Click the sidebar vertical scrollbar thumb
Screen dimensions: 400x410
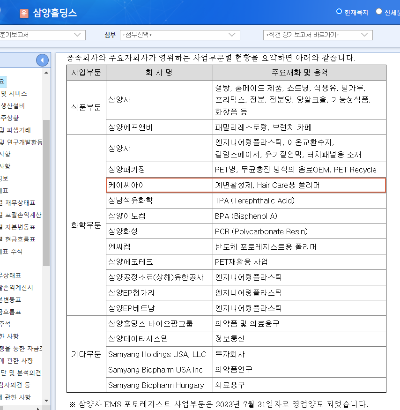(46, 193)
